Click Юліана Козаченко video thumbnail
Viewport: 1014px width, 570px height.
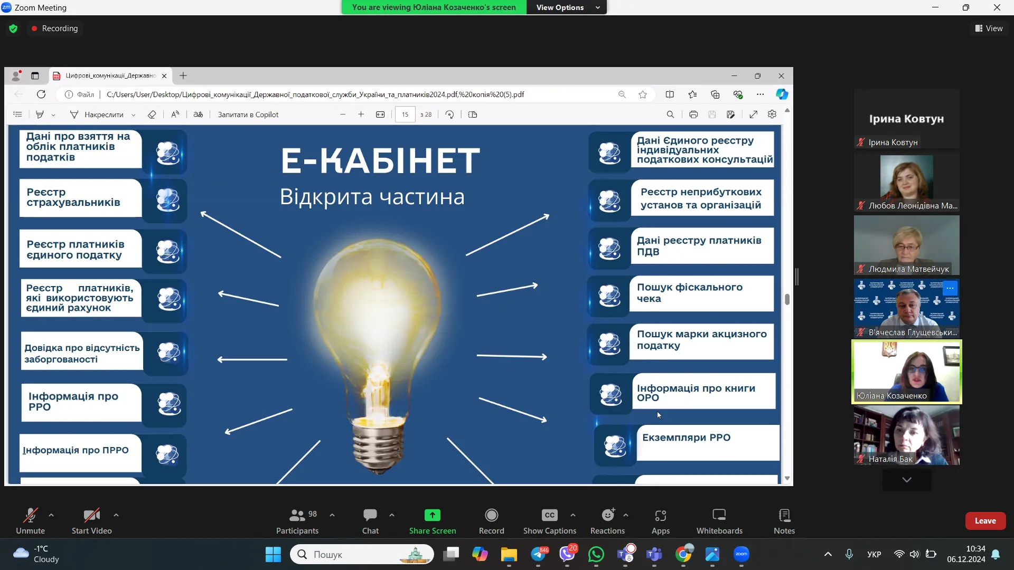906,372
